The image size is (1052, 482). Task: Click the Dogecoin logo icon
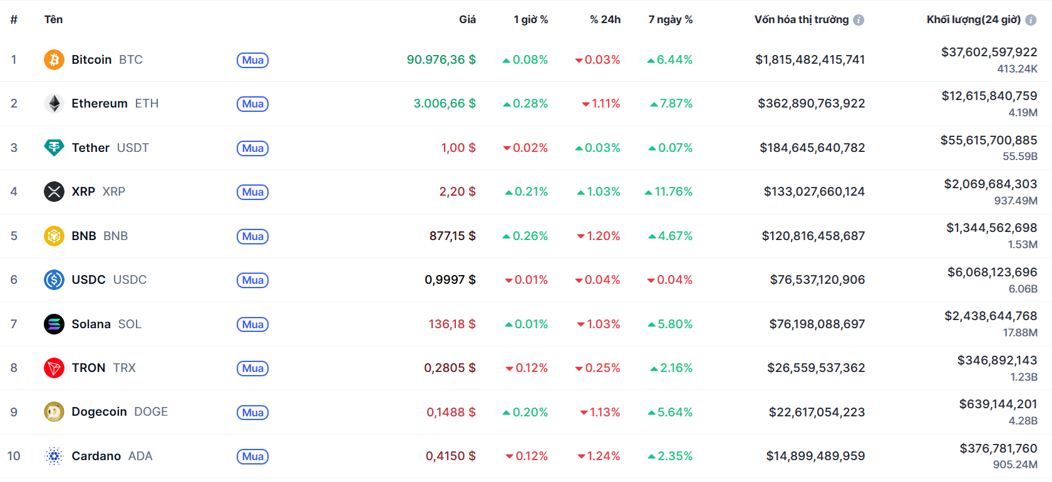(x=54, y=412)
